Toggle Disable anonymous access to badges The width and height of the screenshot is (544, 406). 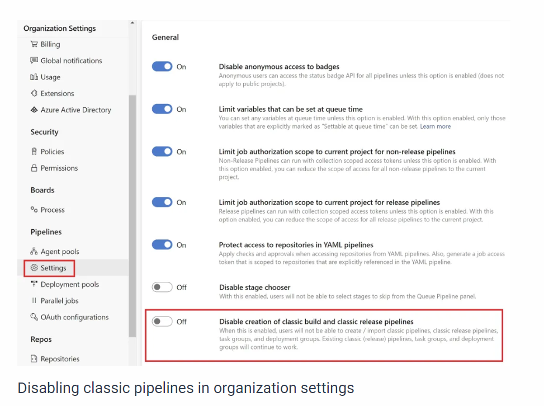click(x=162, y=67)
